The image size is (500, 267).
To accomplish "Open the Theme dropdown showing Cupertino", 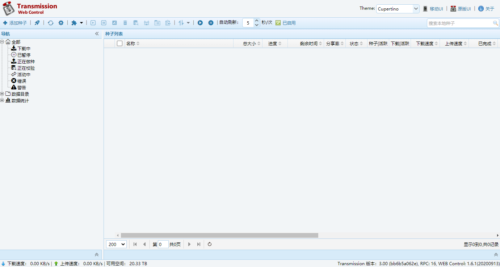I will tap(398, 9).
